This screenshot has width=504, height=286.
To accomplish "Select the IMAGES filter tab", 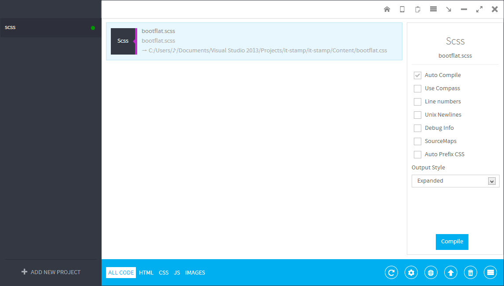I will pyautogui.click(x=195, y=273).
